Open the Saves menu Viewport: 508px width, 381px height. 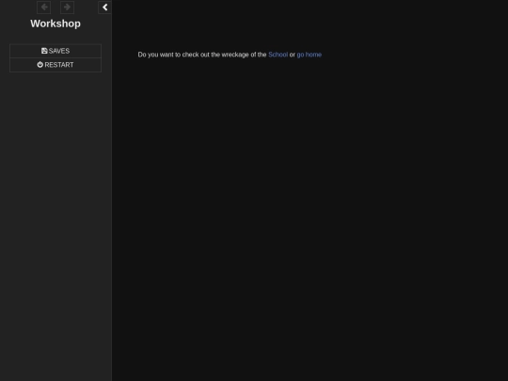pos(56,51)
